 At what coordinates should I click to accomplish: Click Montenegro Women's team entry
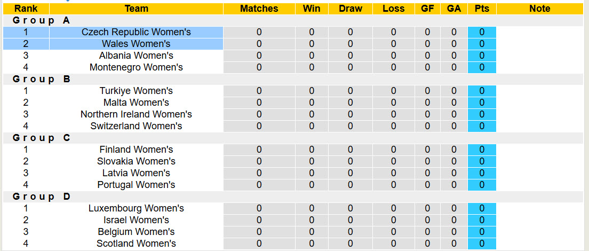coord(136,67)
